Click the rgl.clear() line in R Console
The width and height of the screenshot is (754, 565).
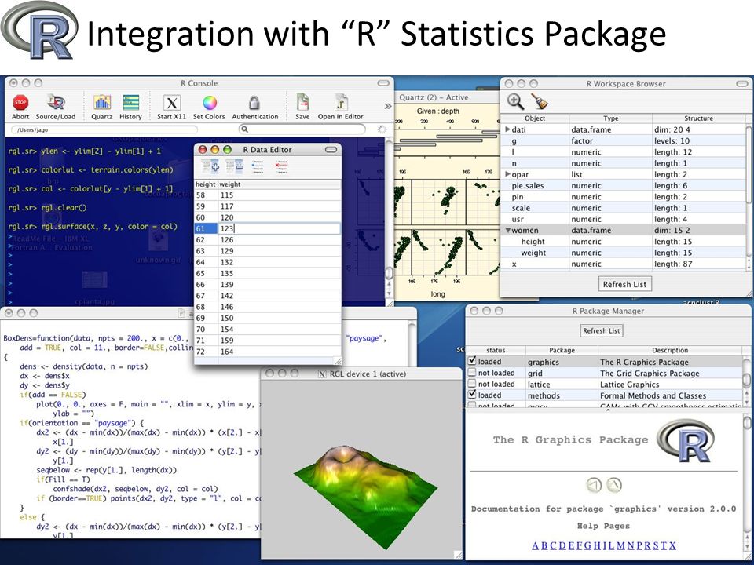(48, 207)
